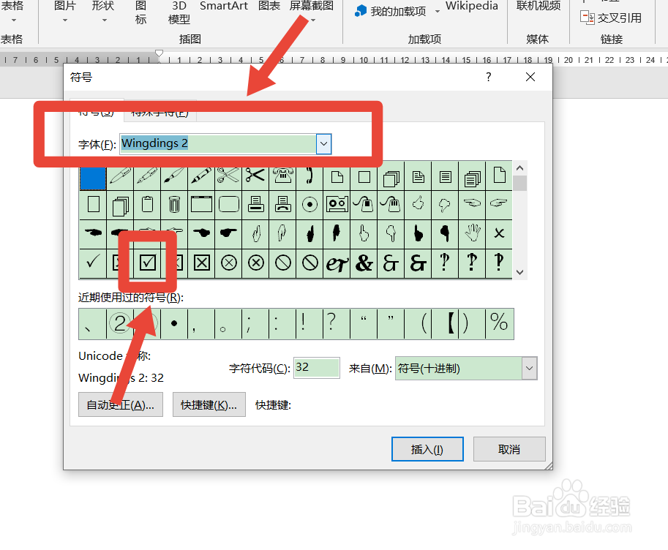The height and width of the screenshot is (550, 668).
Task: Click symbol grid scrollbar down arrow
Action: (519, 272)
